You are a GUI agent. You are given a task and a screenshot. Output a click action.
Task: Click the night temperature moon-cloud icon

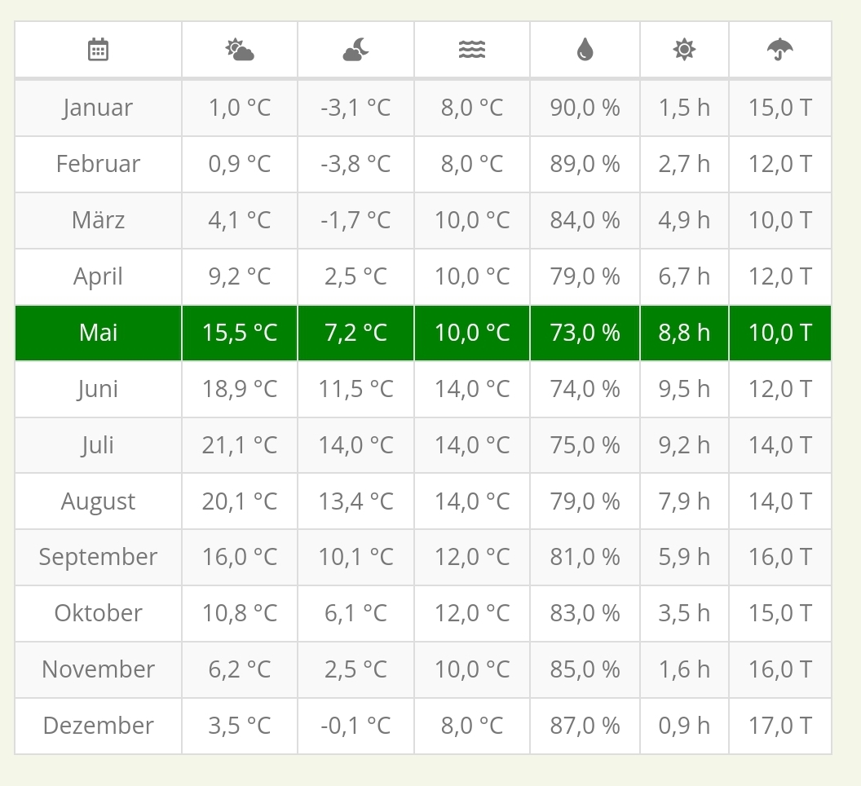click(x=355, y=50)
